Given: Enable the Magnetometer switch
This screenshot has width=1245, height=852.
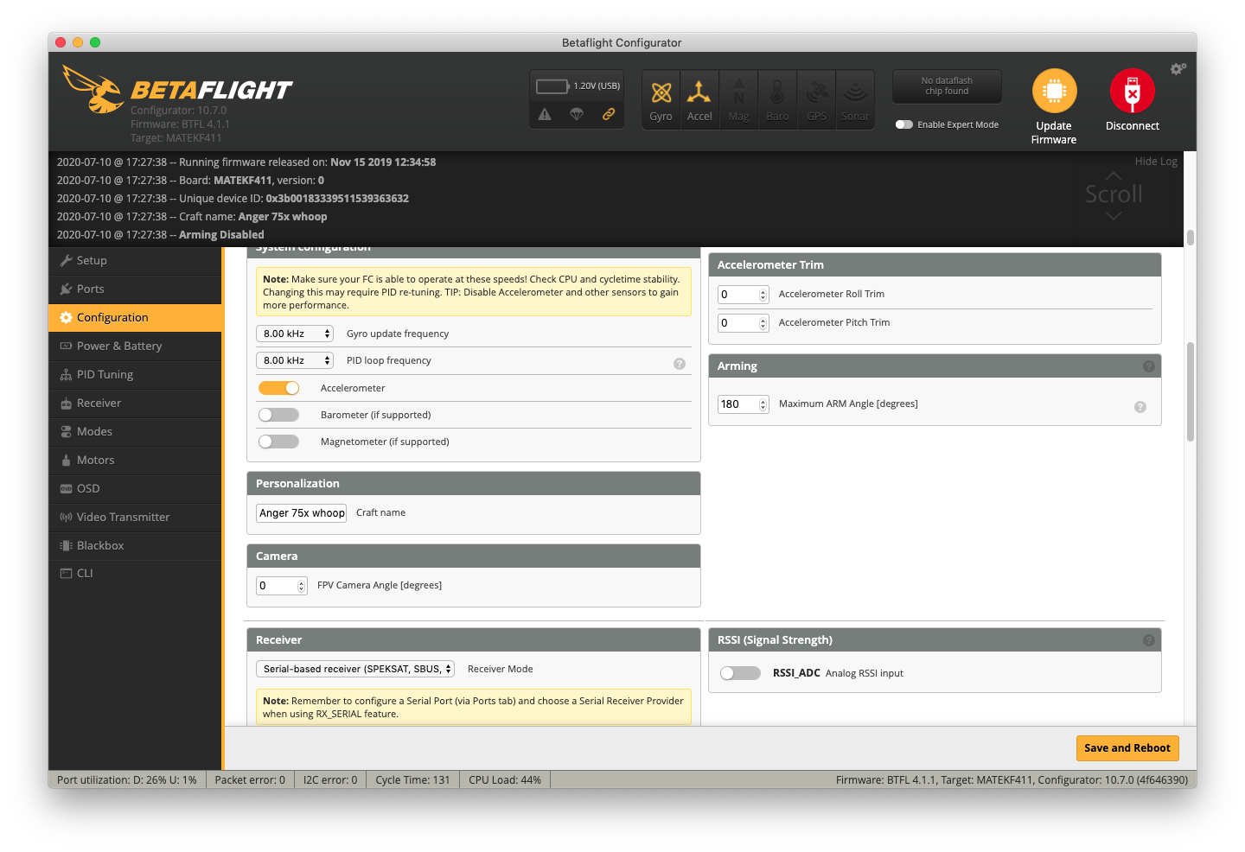Looking at the screenshot, I should (x=278, y=442).
